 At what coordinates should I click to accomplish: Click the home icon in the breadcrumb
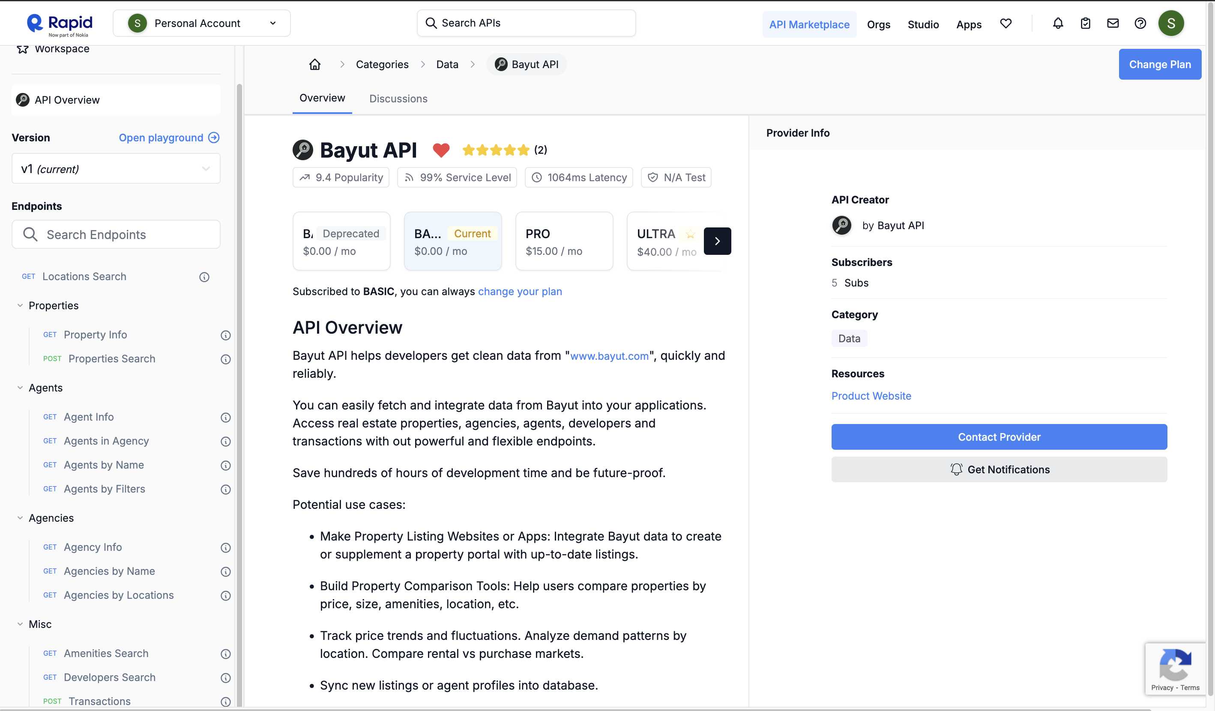pos(315,64)
